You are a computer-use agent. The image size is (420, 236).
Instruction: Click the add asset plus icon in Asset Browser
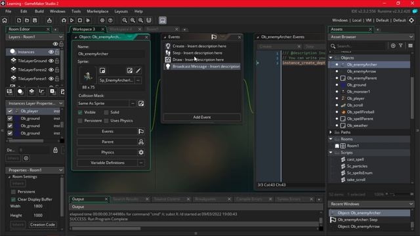[x=393, y=46]
